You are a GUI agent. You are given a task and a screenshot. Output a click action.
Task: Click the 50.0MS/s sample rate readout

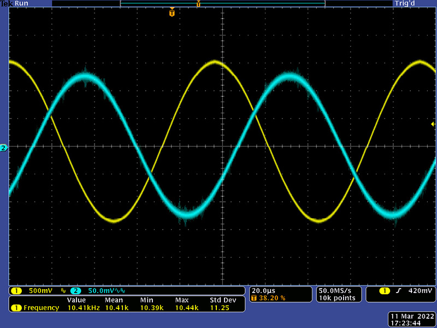click(x=335, y=291)
